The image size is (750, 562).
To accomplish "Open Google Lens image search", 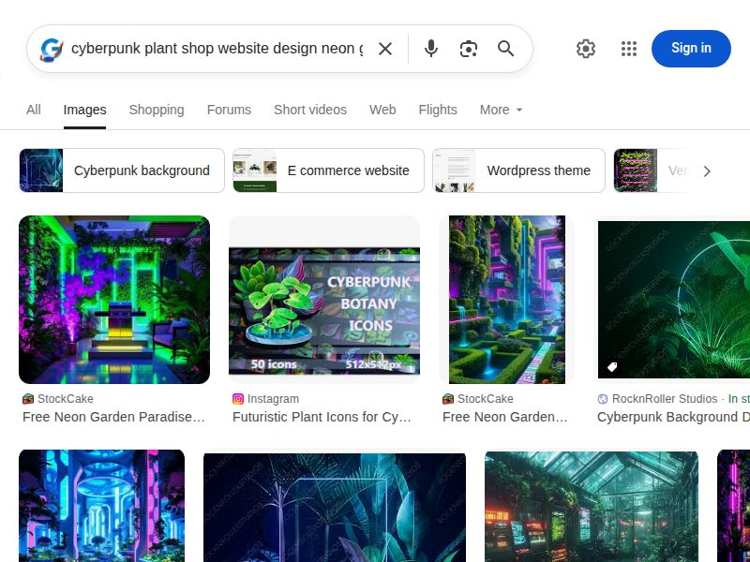I will [x=468, y=48].
